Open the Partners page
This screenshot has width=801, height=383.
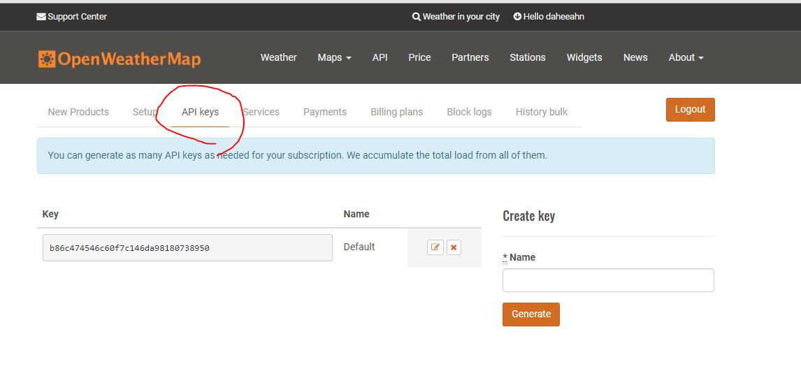click(470, 58)
